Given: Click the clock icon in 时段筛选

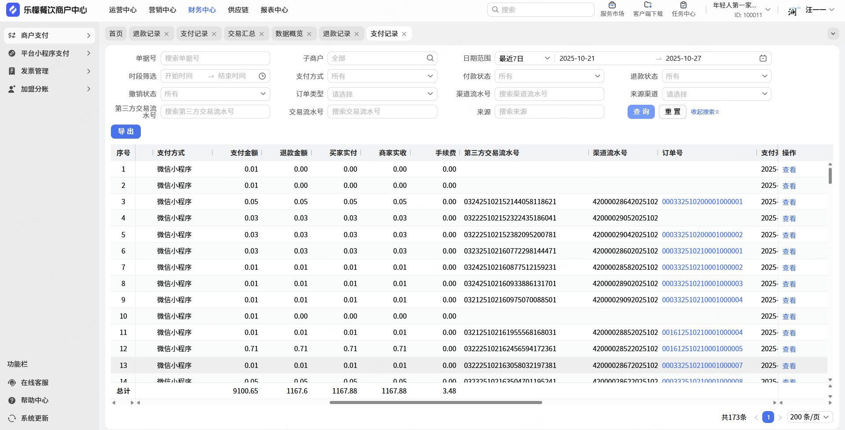Looking at the screenshot, I should click(x=262, y=76).
